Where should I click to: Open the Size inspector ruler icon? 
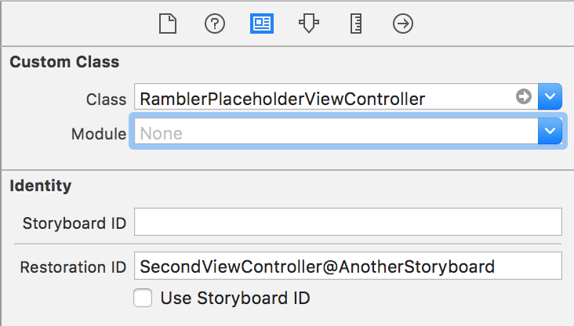(x=355, y=24)
